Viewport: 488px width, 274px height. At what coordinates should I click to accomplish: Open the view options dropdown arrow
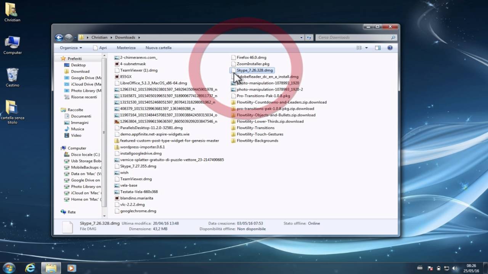coord(366,48)
